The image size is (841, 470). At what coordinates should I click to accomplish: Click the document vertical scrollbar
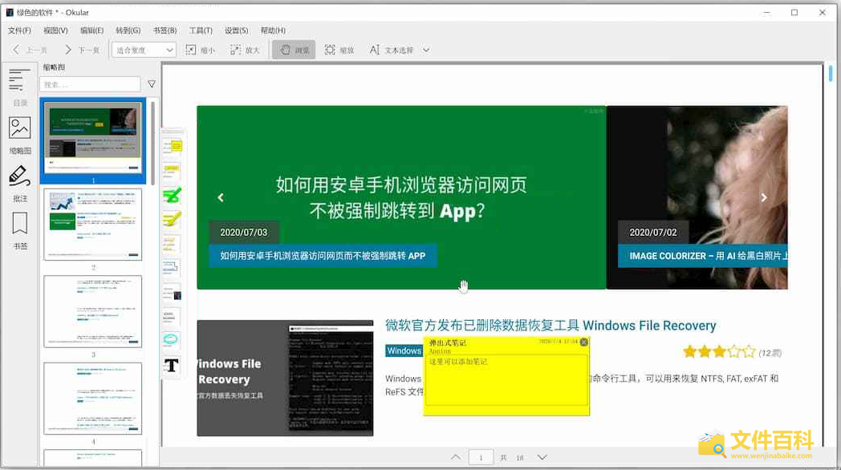pos(831,74)
